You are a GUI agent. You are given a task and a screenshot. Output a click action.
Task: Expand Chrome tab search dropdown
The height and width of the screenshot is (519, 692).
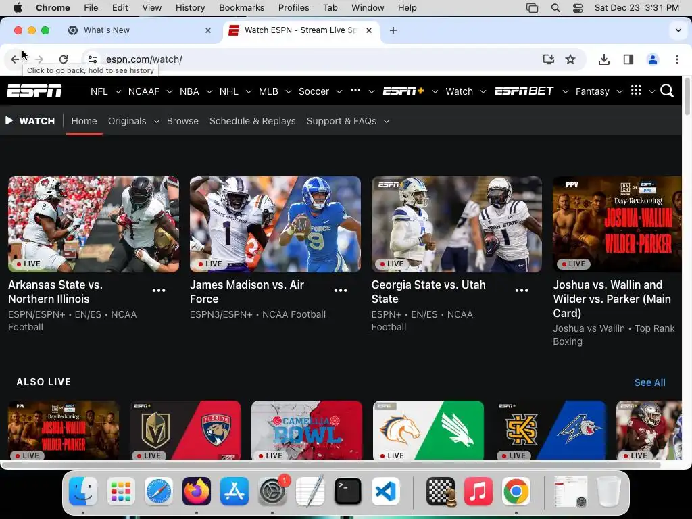pos(678,30)
